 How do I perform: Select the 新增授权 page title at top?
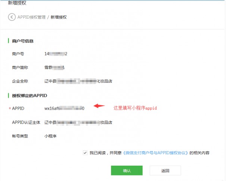click(x=17, y=3)
